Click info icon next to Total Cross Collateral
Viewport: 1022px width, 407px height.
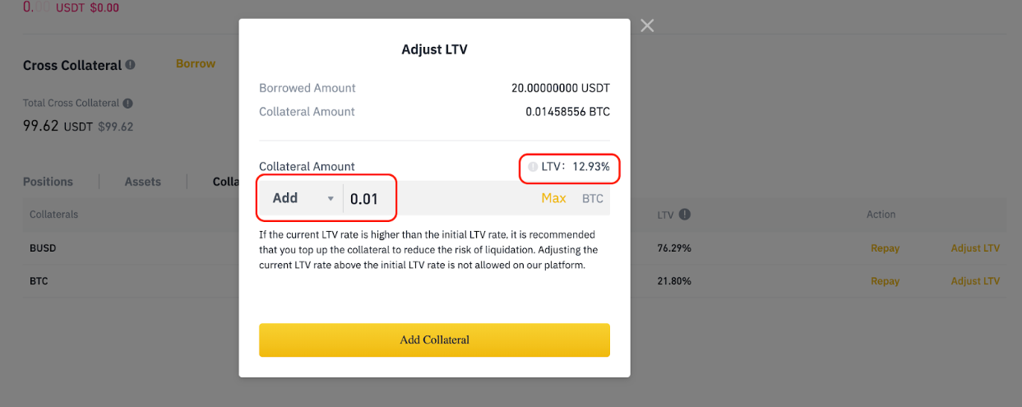(127, 104)
